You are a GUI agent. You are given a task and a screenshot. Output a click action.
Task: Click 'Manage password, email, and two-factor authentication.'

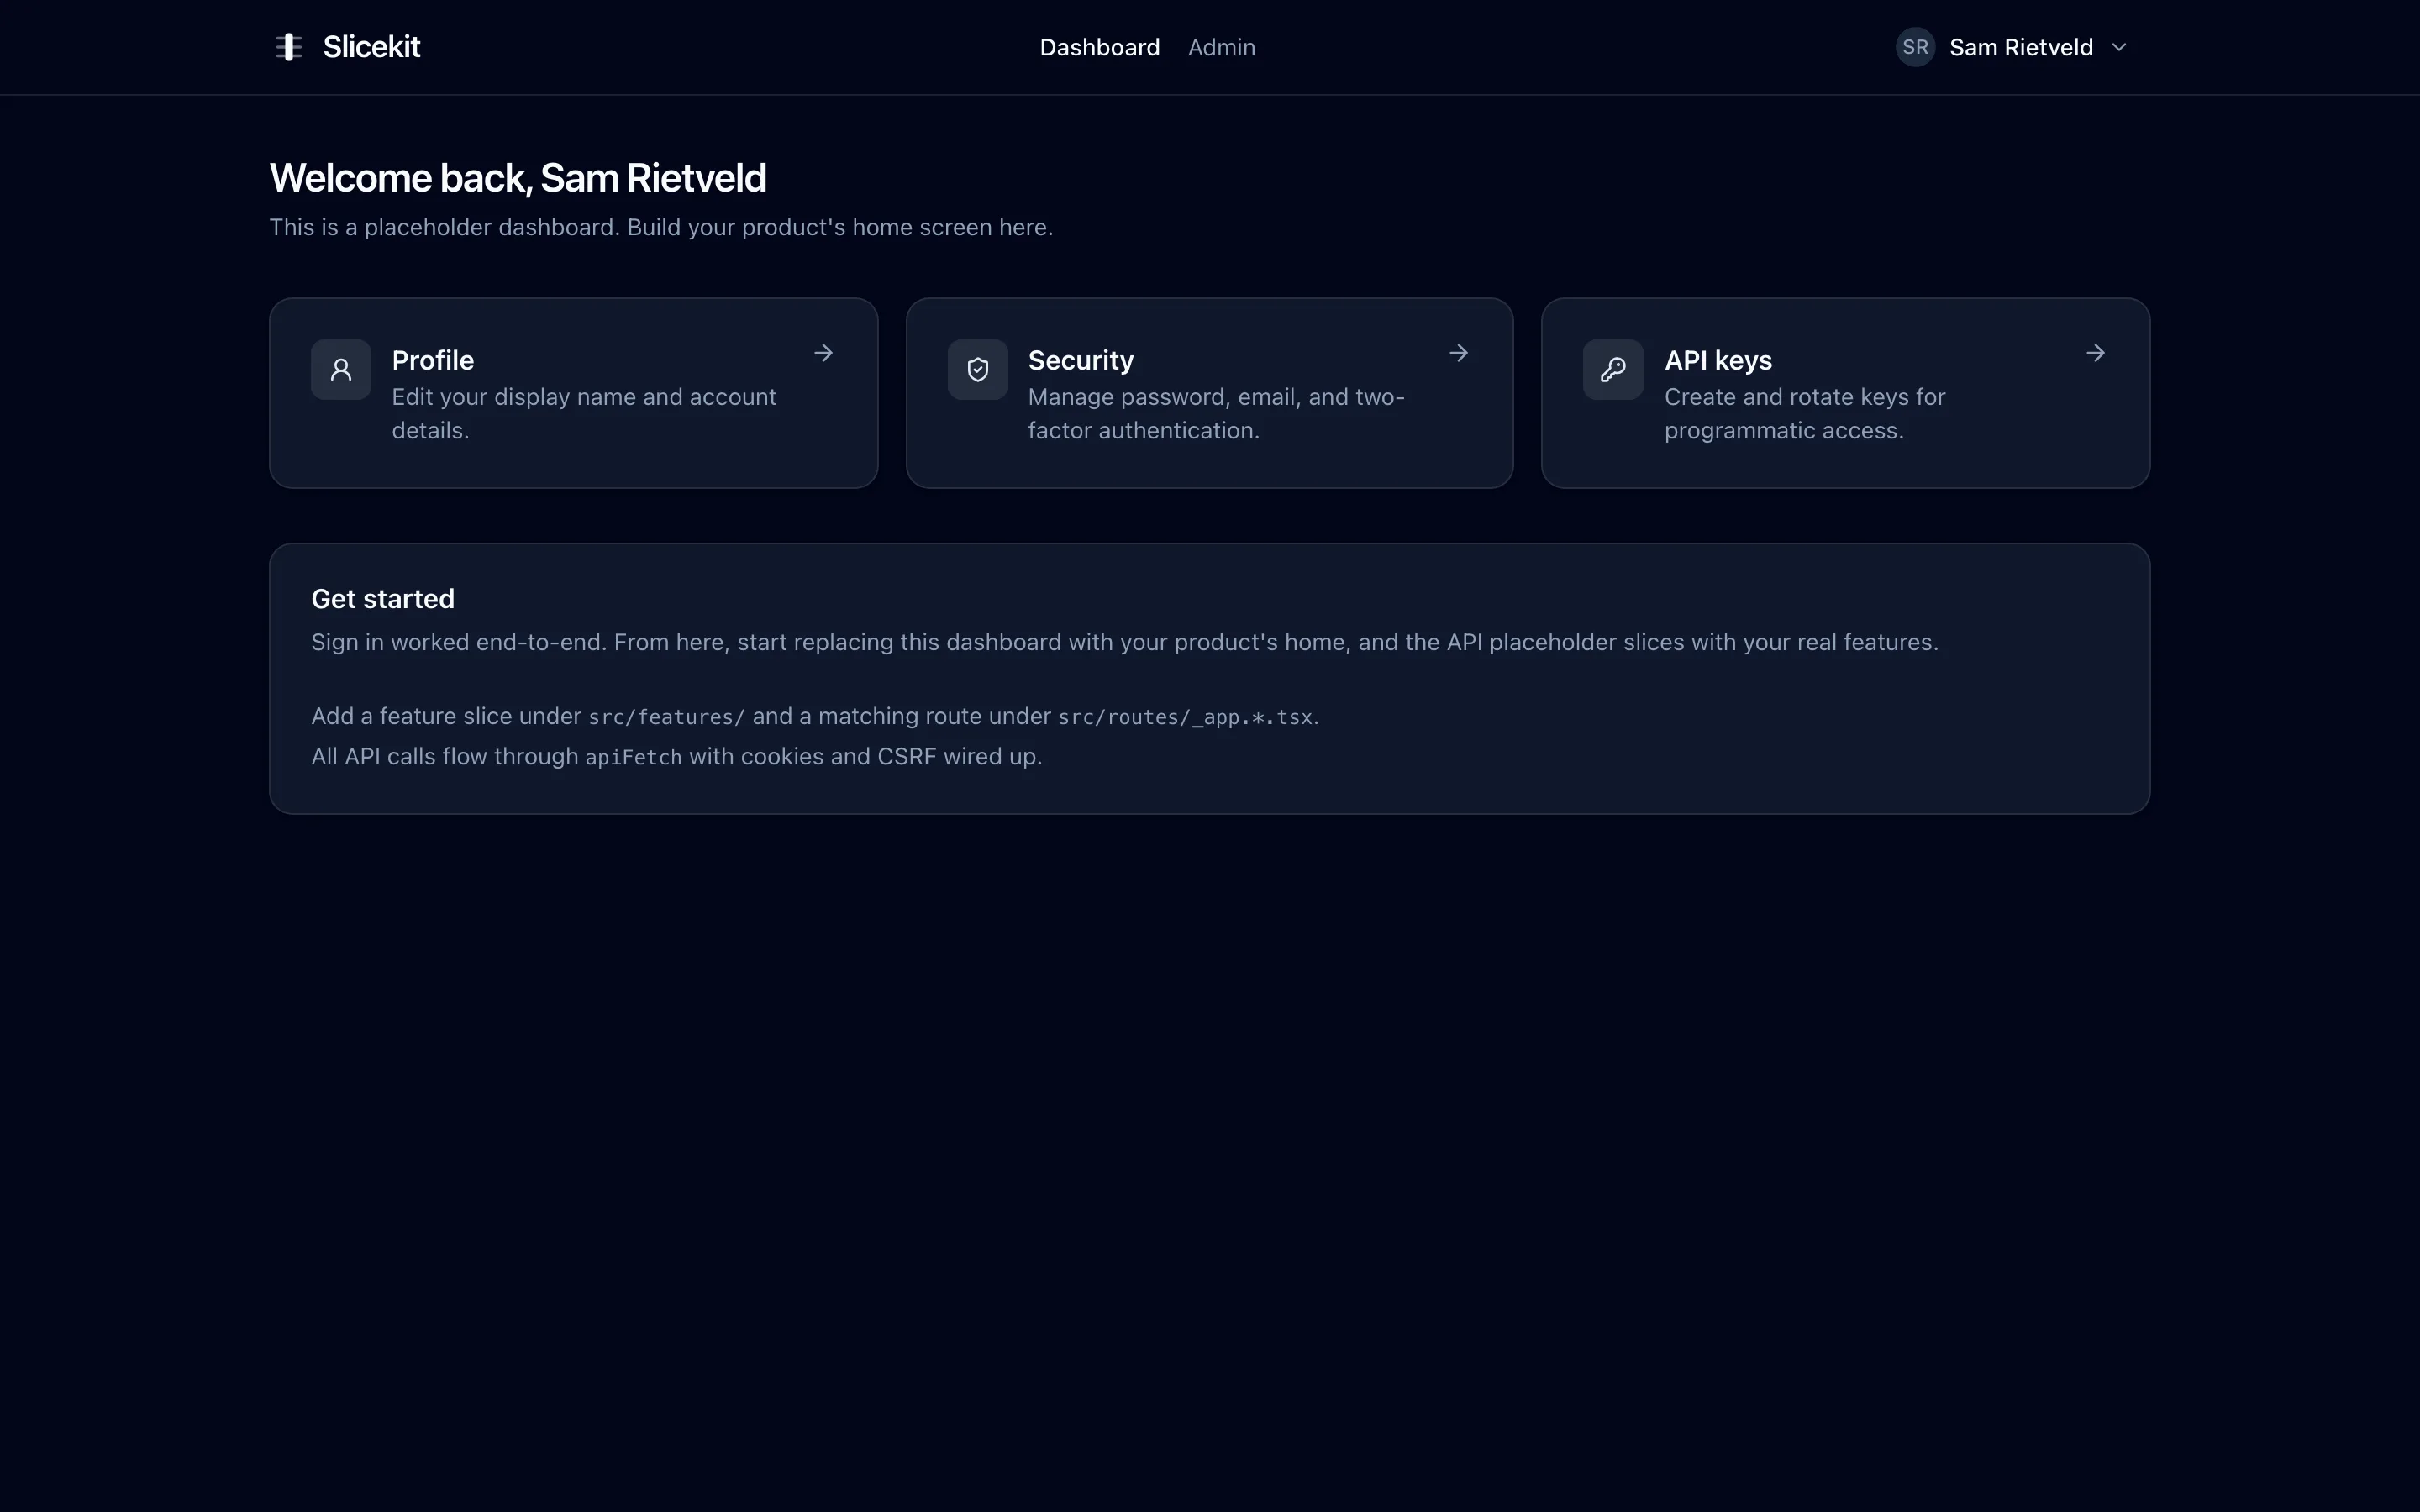pyautogui.click(x=1216, y=414)
